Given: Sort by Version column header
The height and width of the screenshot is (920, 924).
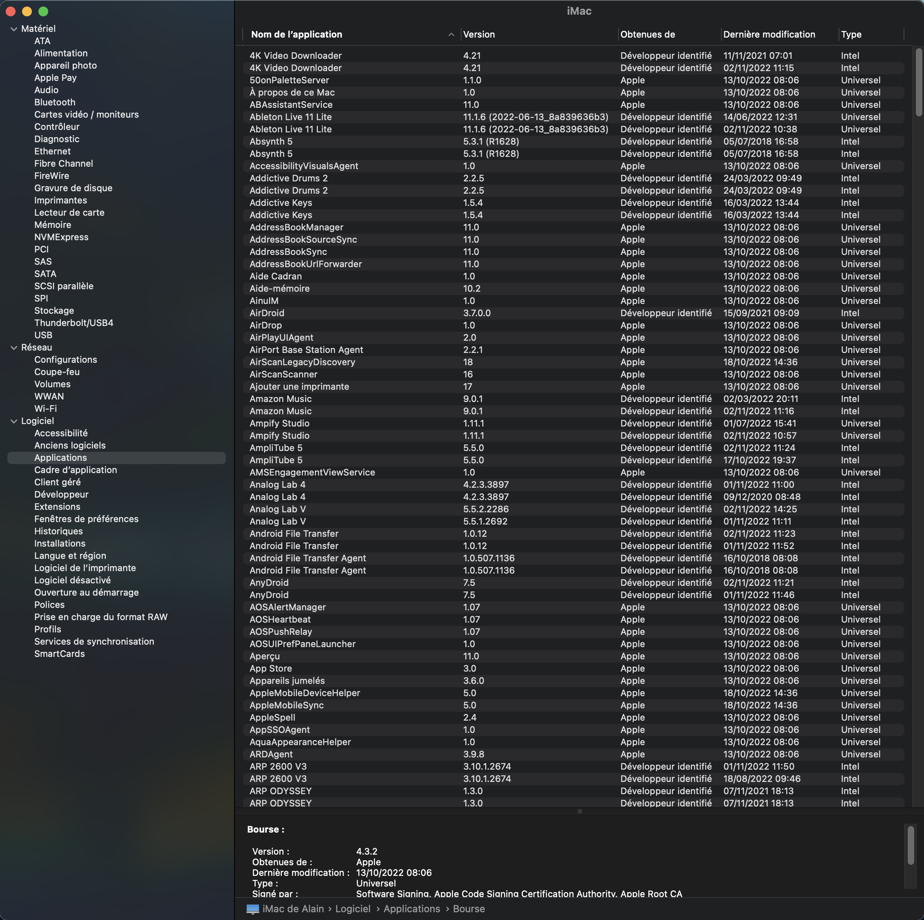Looking at the screenshot, I should pyautogui.click(x=479, y=34).
